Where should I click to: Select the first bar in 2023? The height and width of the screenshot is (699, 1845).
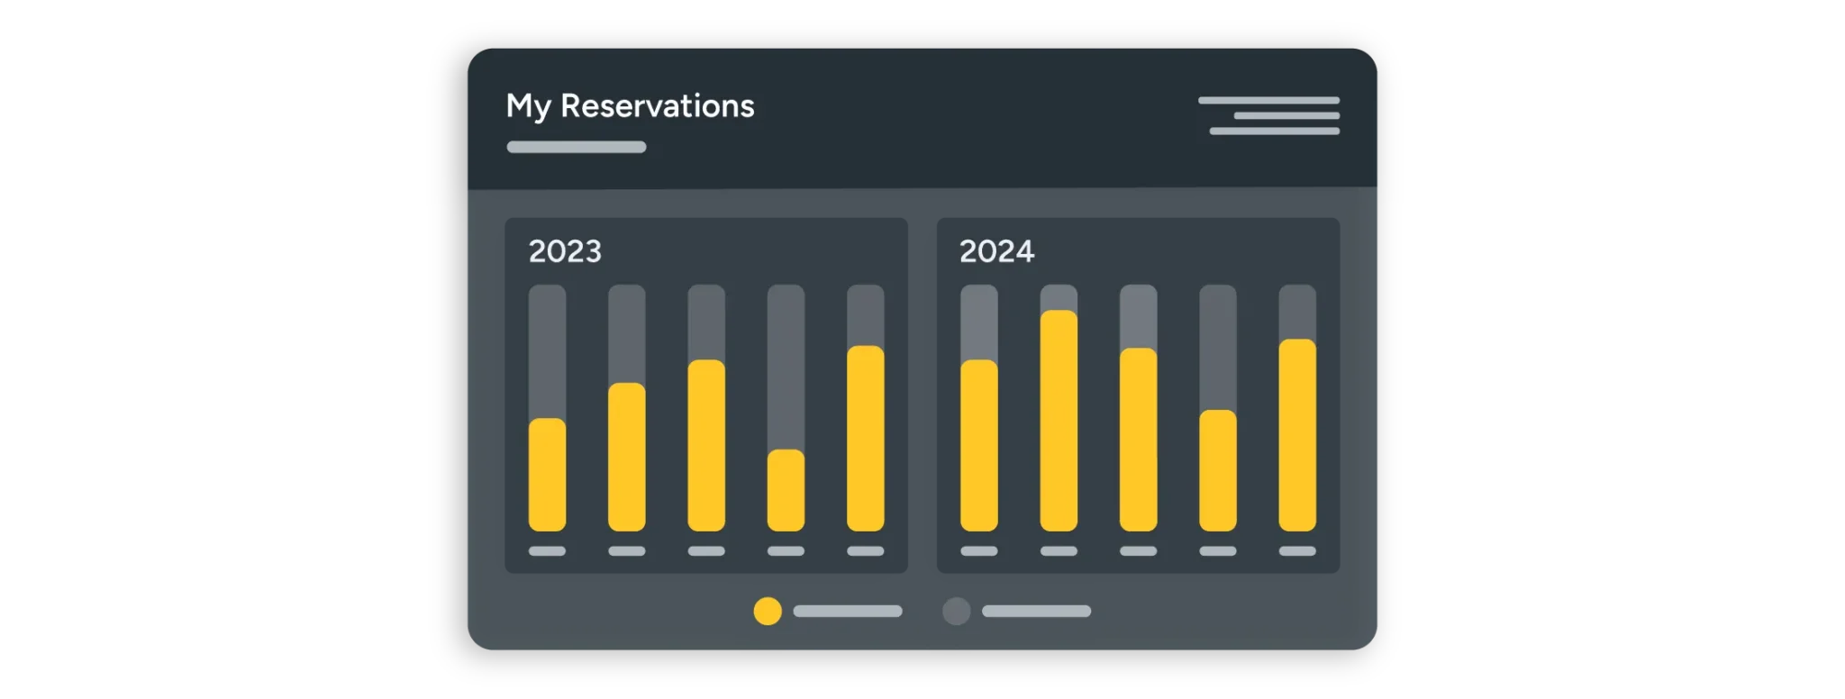coord(547,475)
